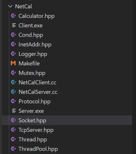The width and height of the screenshot is (136, 154).
Task: Open the highlighted Socket.hpp file
Action: point(32,121)
